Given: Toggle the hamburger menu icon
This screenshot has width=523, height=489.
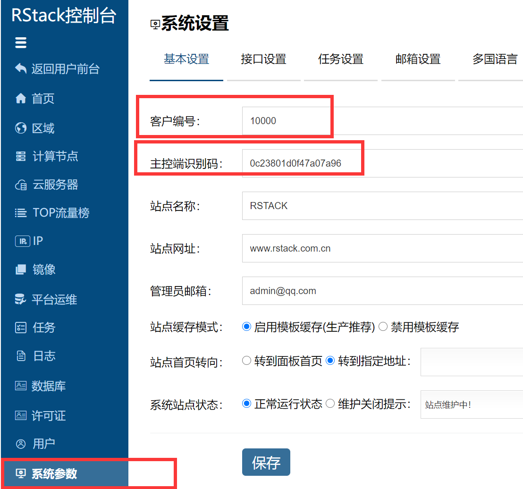Looking at the screenshot, I should coord(21,42).
